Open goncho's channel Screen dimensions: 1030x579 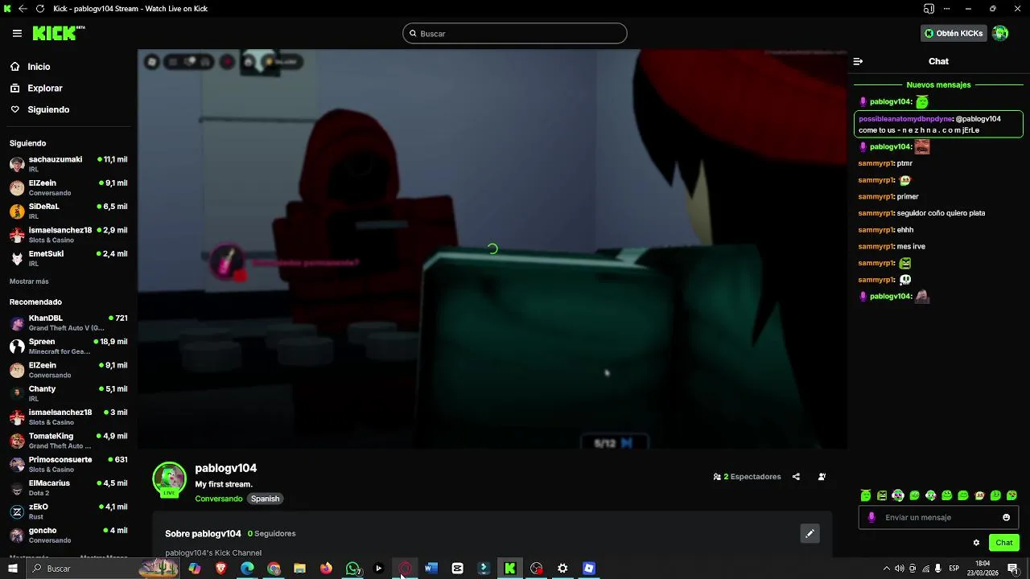[x=68, y=535]
